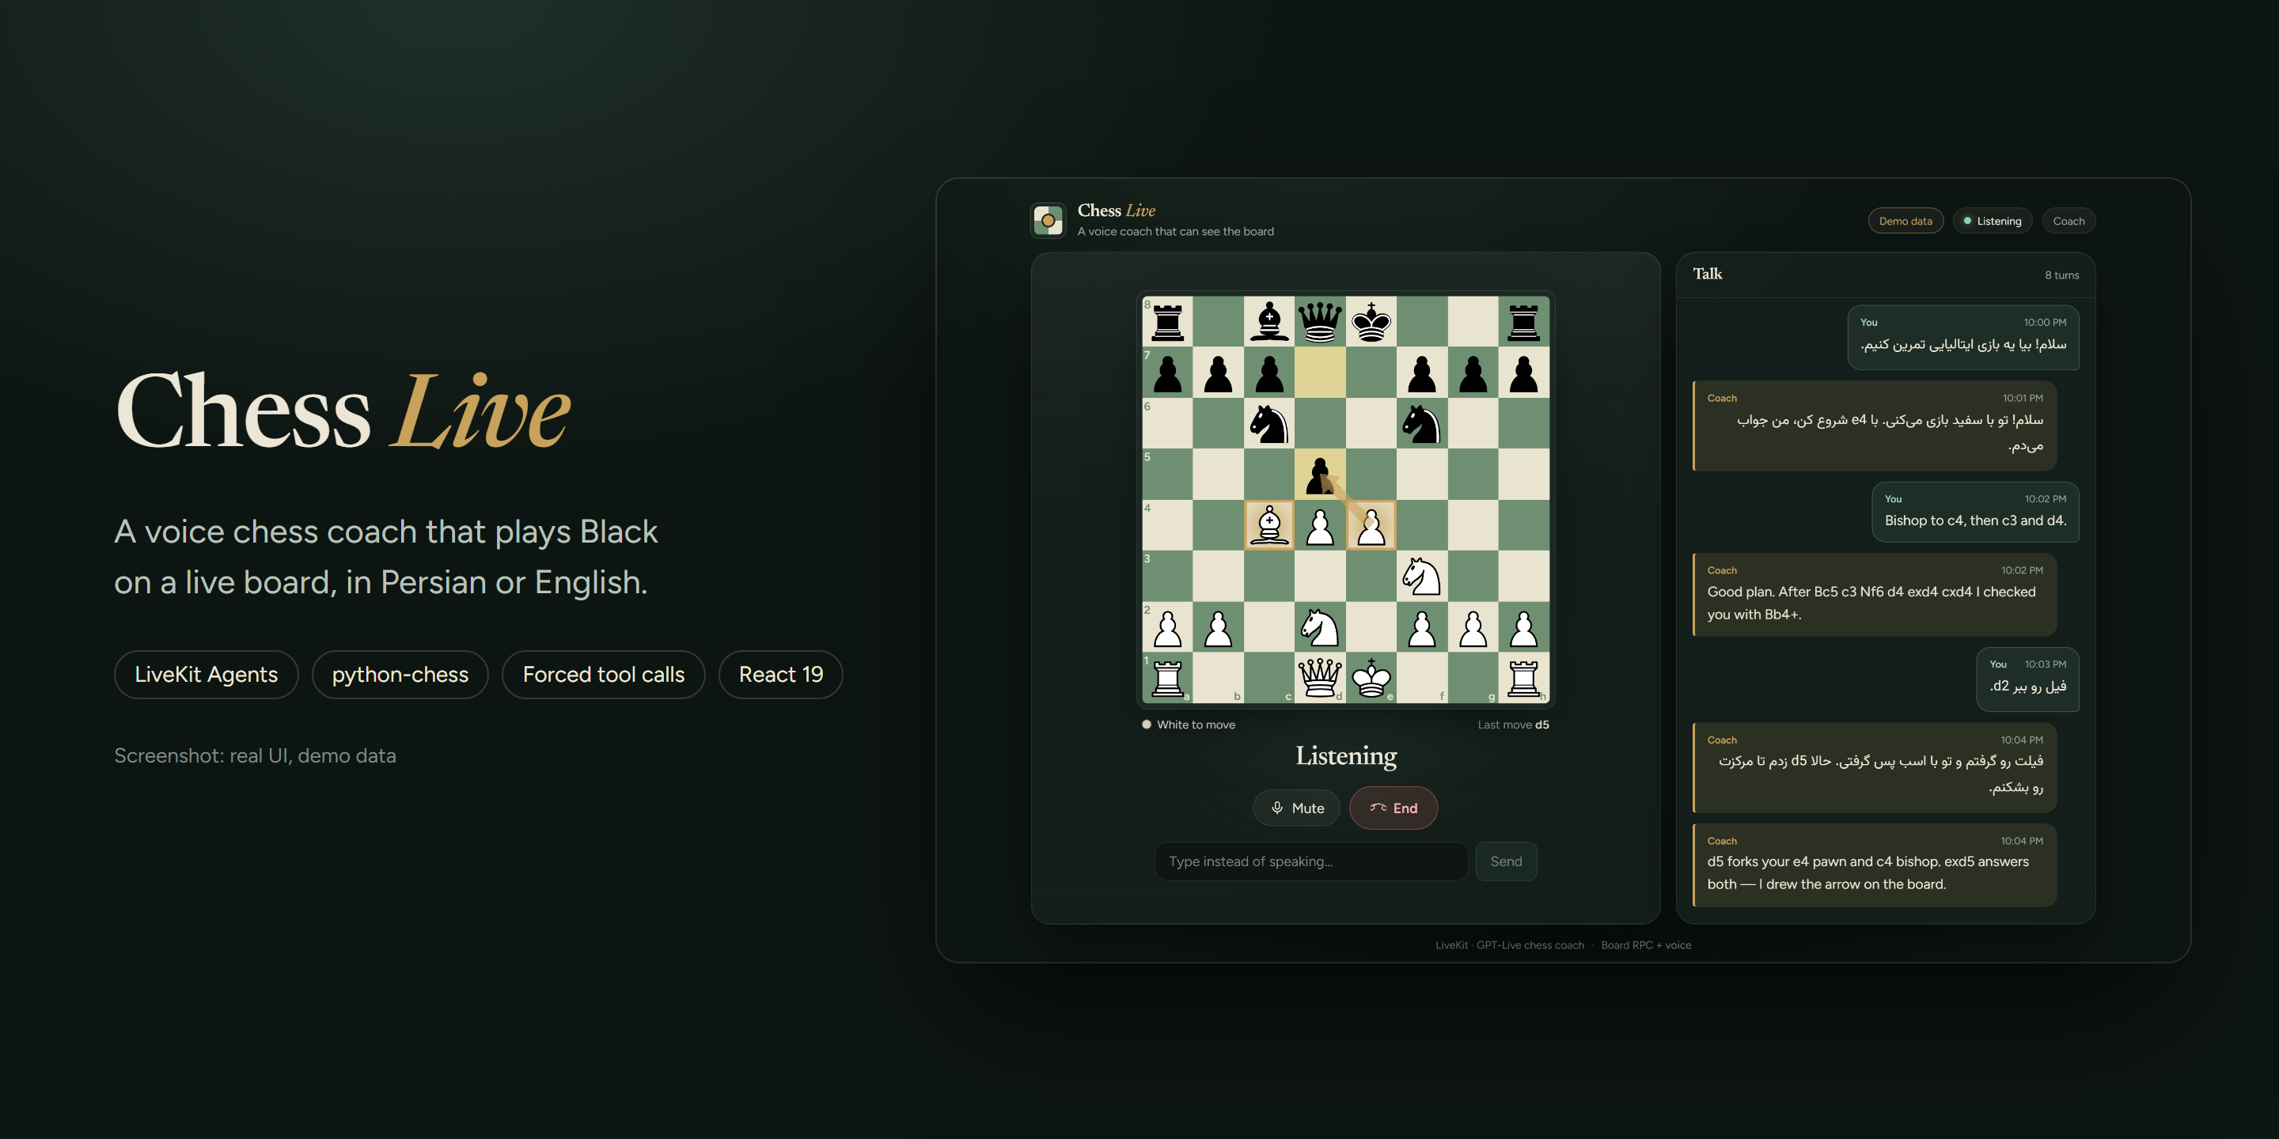The height and width of the screenshot is (1139, 2279).
Task: Click Coach message starting 'Good plan. After Bc5'
Action: tap(1874, 594)
